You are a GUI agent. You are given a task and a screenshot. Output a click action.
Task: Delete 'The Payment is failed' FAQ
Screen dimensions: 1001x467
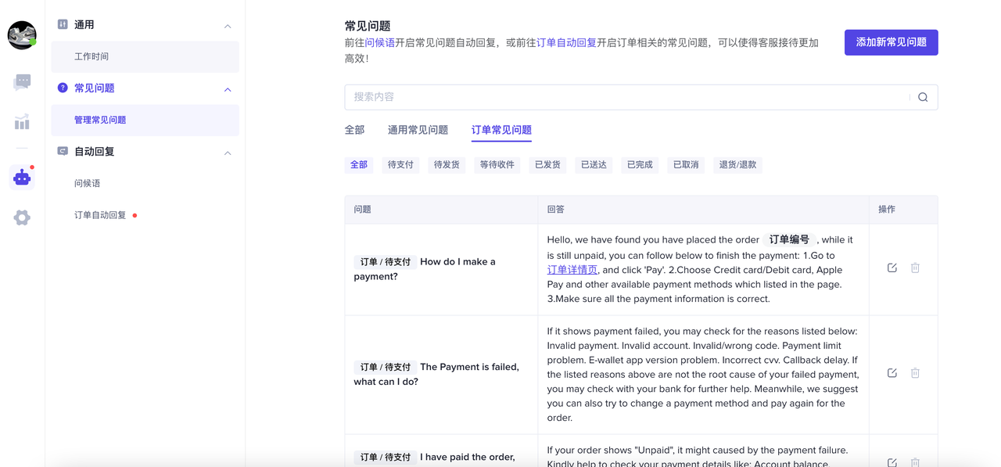point(915,373)
